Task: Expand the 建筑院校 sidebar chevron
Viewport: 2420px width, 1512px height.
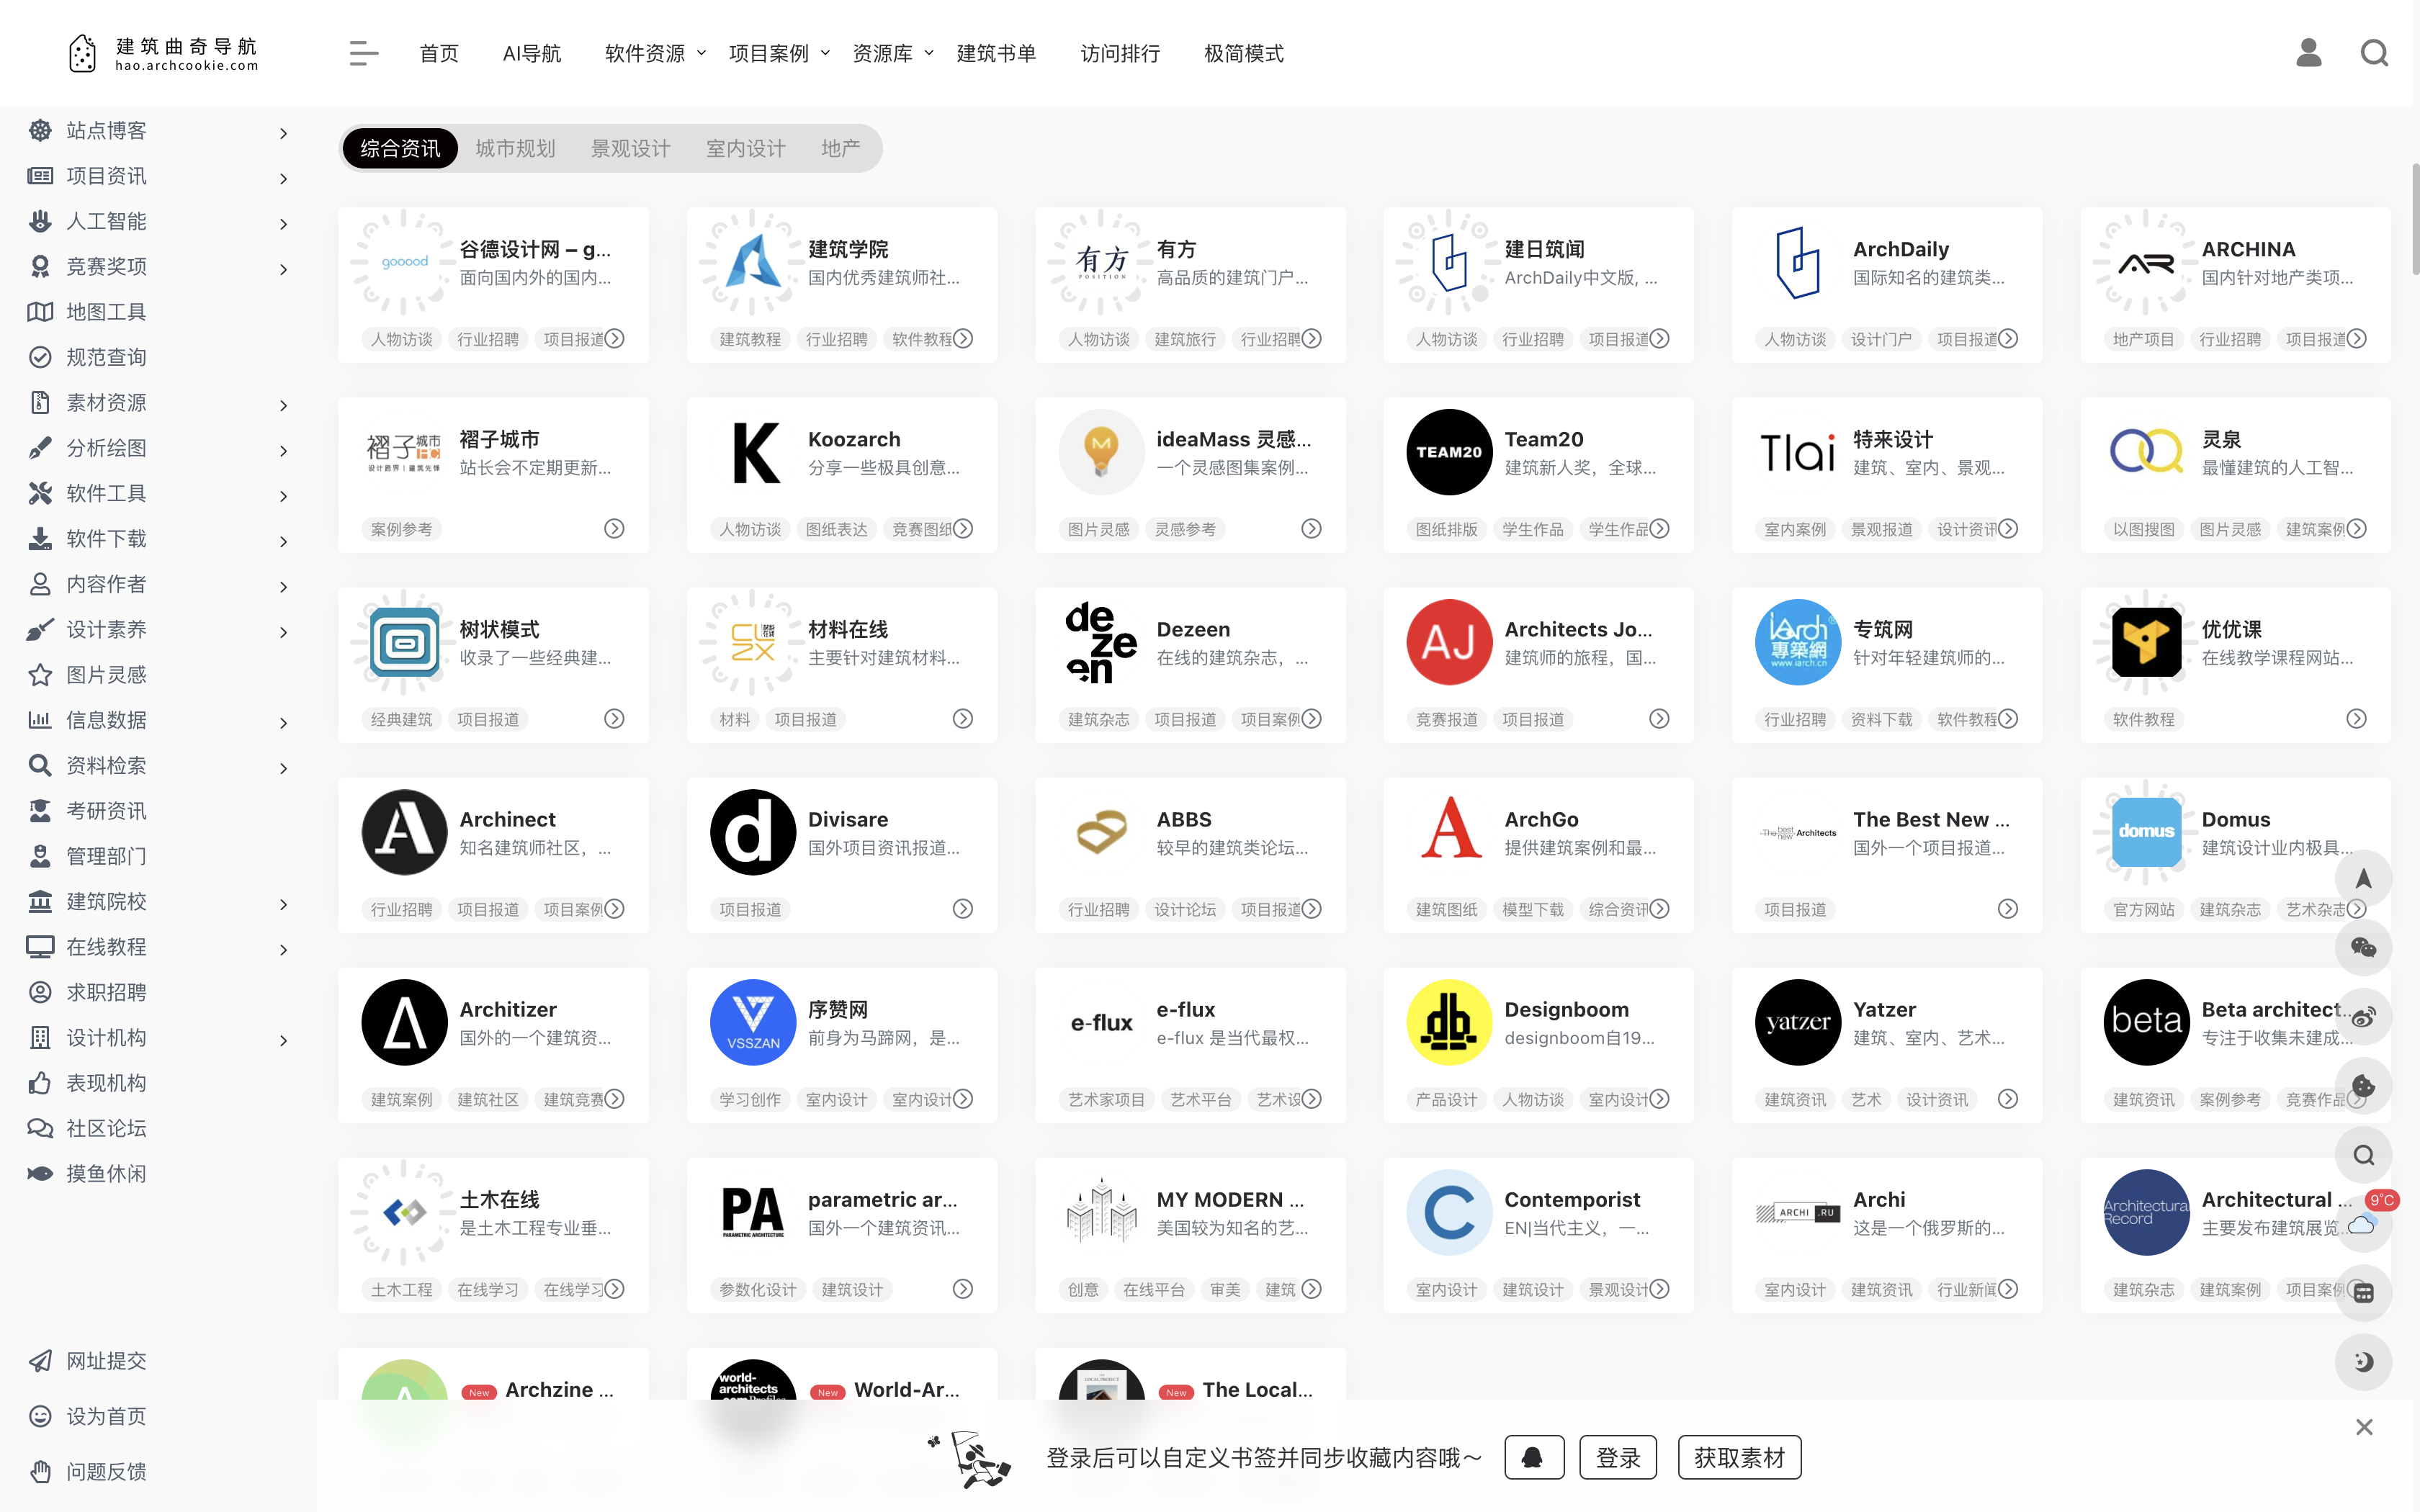Action: click(x=284, y=904)
